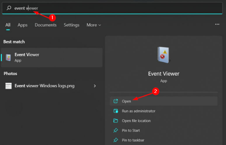Click the Open external-link icon
This screenshot has width=226, height=145.
[116, 101]
